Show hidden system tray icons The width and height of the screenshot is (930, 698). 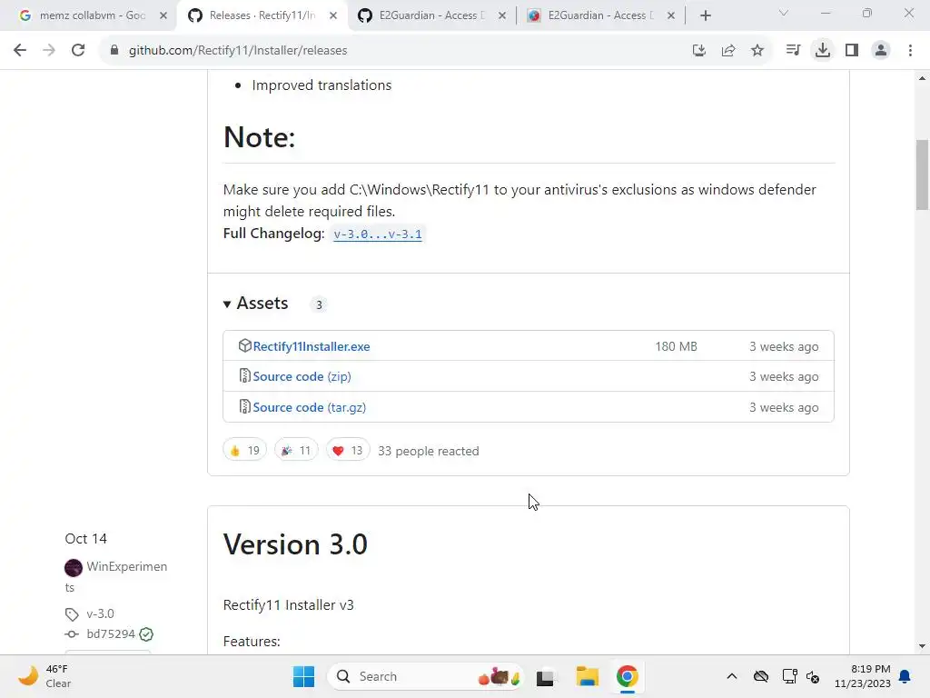pyautogui.click(x=732, y=676)
